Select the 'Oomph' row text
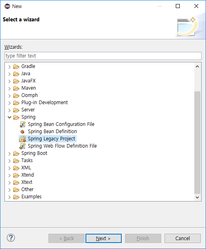 (29, 95)
